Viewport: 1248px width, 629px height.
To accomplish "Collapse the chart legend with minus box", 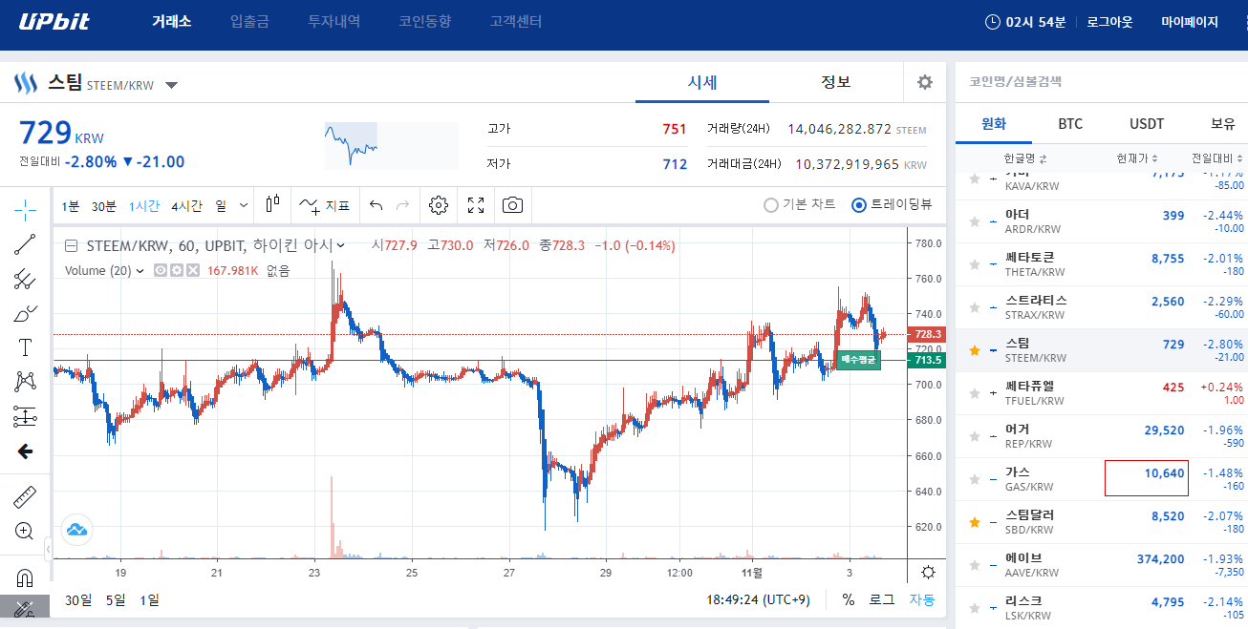I will point(71,245).
